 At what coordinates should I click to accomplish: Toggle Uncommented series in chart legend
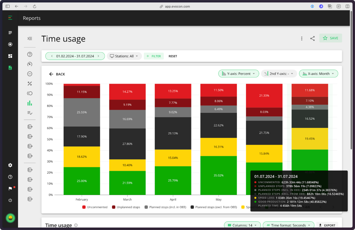click(95, 207)
